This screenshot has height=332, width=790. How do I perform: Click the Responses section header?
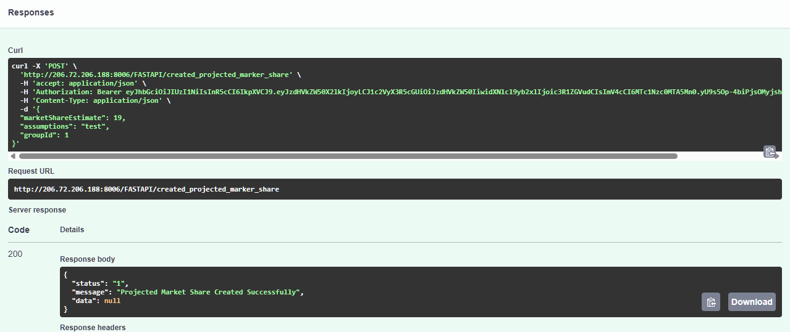point(31,12)
